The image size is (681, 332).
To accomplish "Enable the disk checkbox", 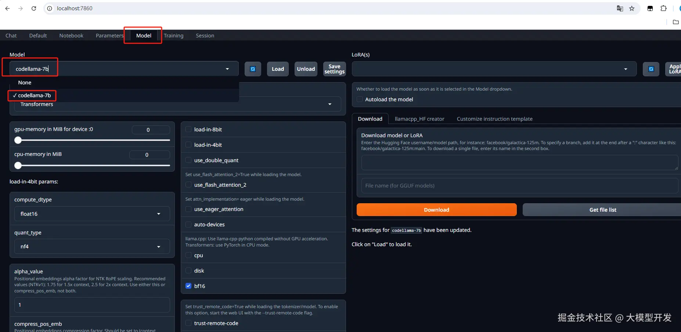I will [x=188, y=271].
